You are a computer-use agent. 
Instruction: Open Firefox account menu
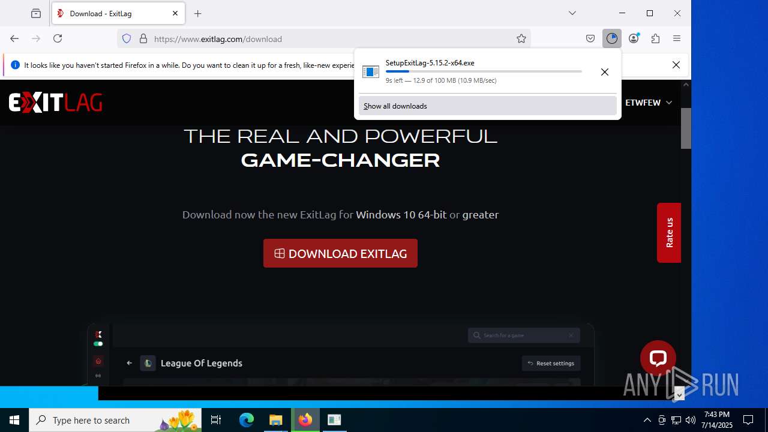pyautogui.click(x=634, y=38)
